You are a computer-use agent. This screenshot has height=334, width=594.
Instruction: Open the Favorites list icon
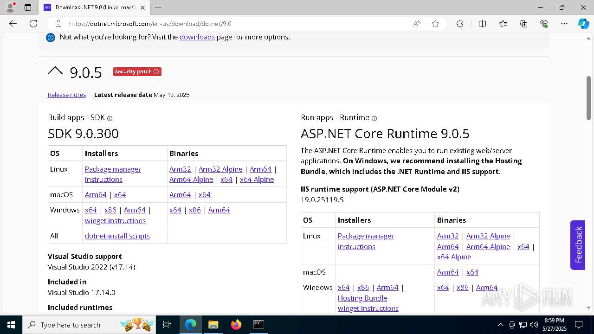[503, 24]
